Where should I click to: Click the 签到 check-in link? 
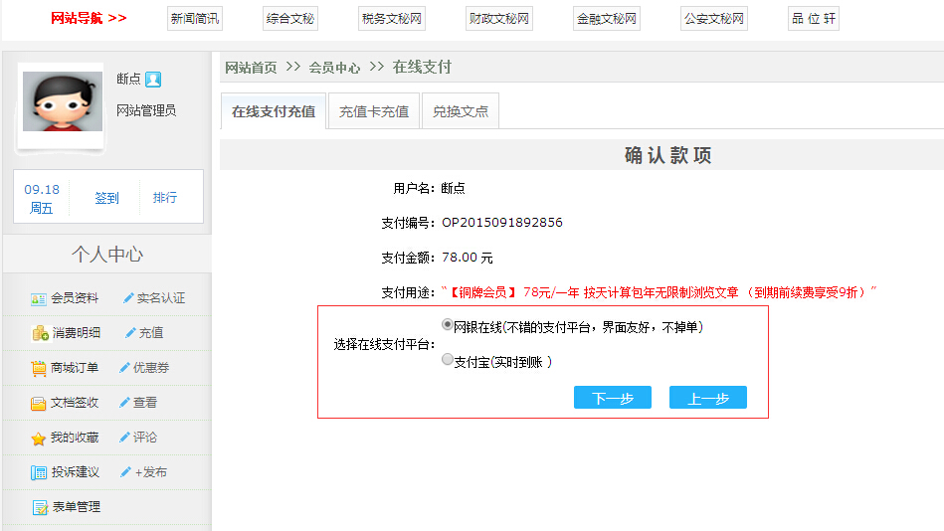pyautogui.click(x=106, y=198)
